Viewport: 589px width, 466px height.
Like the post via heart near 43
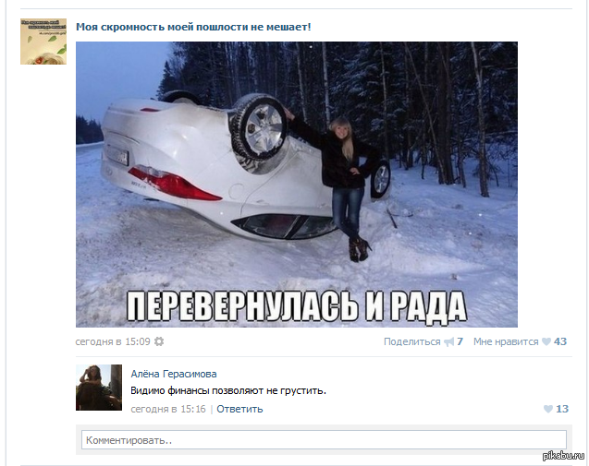(x=546, y=341)
